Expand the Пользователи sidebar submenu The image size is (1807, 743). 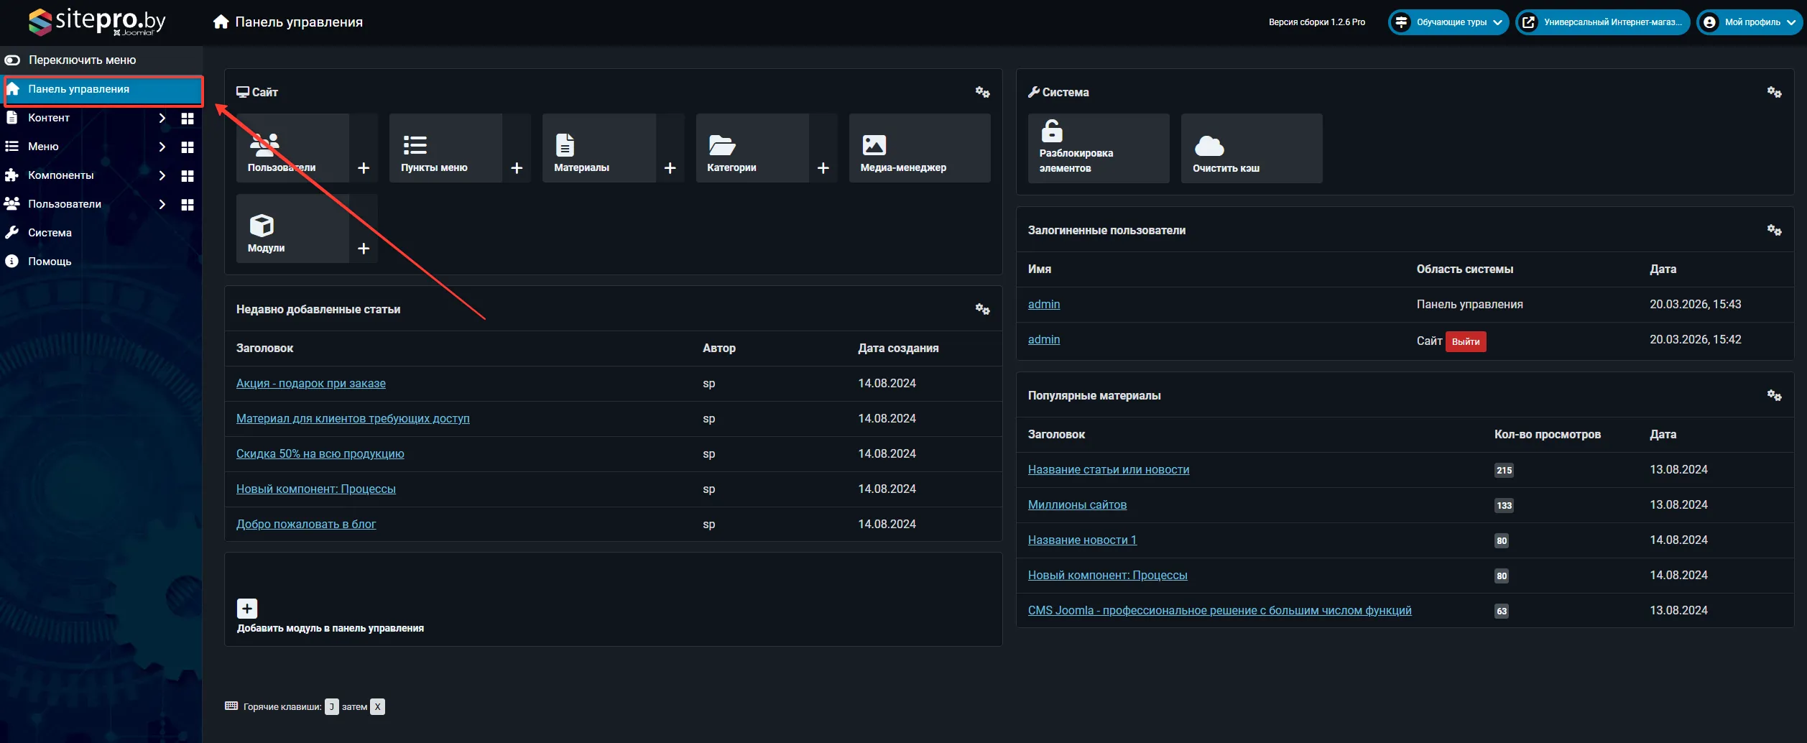162,204
